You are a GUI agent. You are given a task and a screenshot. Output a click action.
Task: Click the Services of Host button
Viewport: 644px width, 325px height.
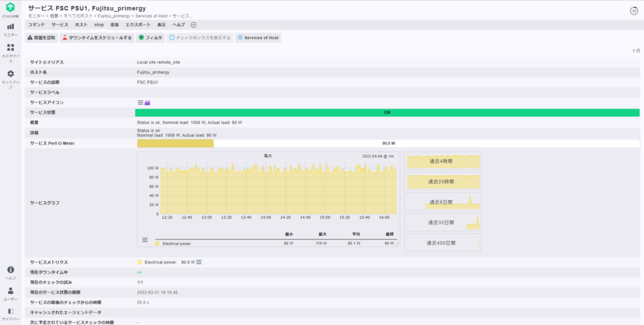[x=258, y=38]
